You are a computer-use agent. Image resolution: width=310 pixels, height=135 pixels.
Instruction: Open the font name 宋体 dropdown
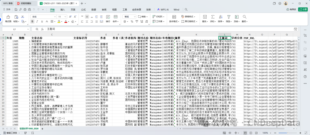coord(55,17)
